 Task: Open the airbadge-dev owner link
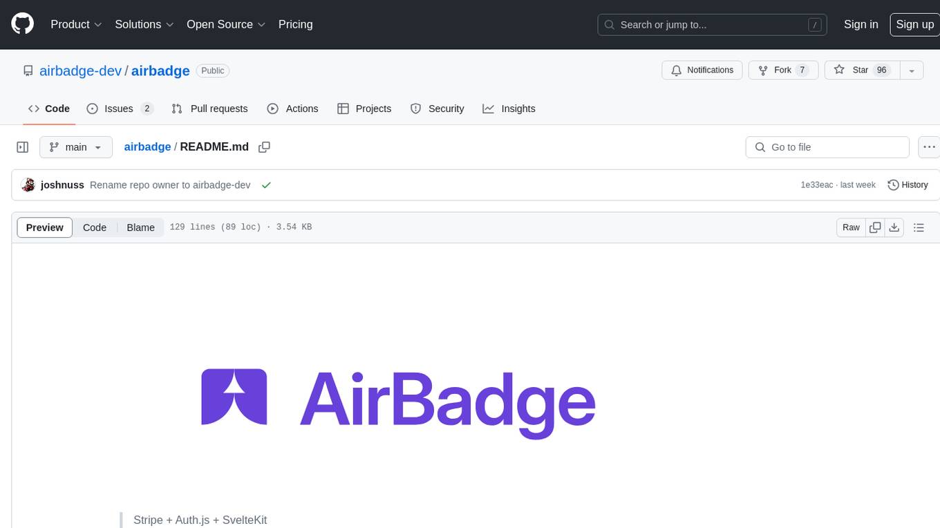click(x=80, y=70)
